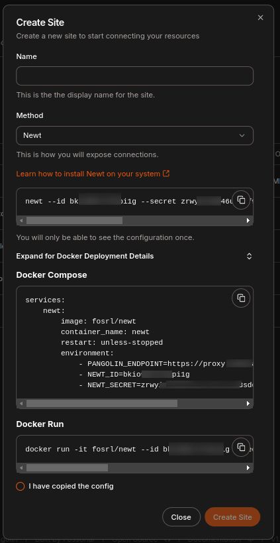Close the Create Site dialog with X
The width and height of the screenshot is (280, 543).
click(260, 18)
